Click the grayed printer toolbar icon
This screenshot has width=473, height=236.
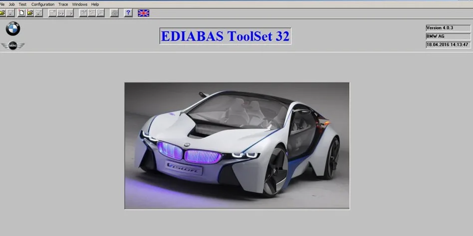click(x=114, y=12)
